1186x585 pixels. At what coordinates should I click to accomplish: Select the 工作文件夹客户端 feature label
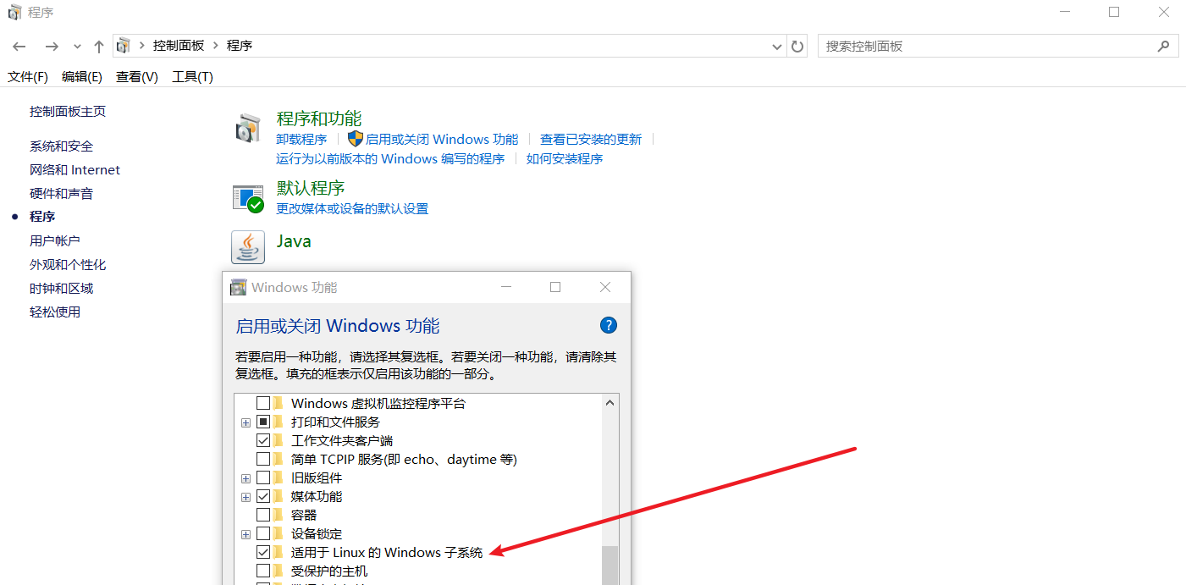point(342,441)
